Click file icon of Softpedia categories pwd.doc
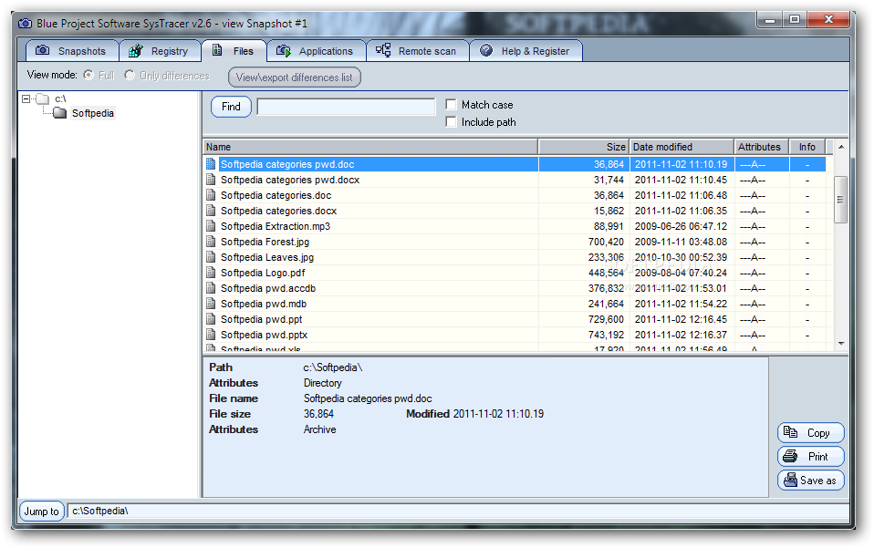874x548 pixels. click(211, 164)
